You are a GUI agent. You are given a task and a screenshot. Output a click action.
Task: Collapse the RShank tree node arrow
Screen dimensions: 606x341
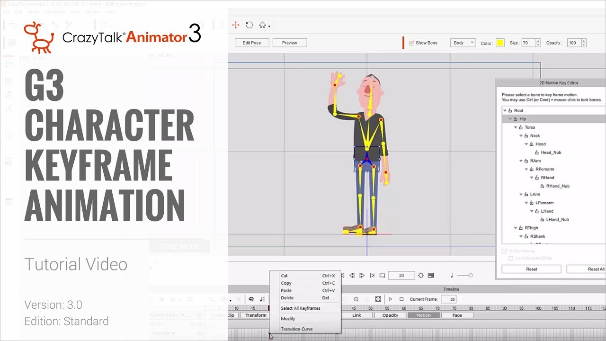click(x=521, y=236)
